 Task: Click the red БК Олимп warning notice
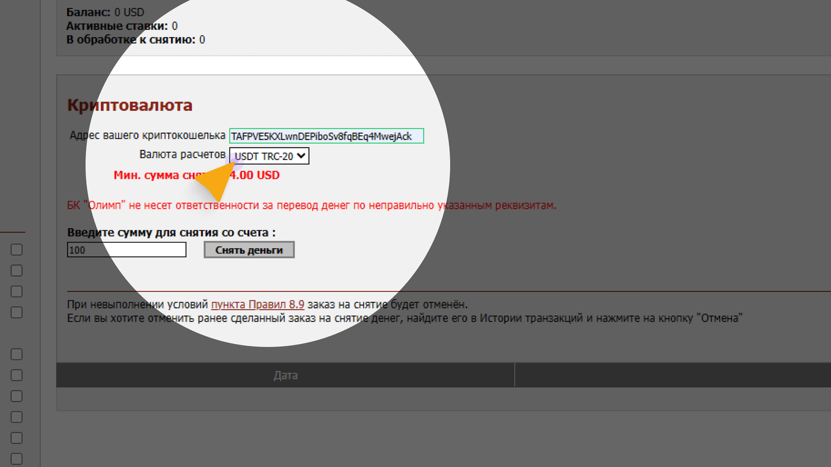click(311, 205)
